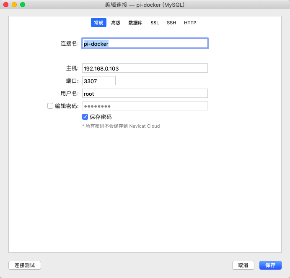This screenshot has height=278, width=290.
Task: Click the 端口 field showing 3307
Action: [98, 81]
